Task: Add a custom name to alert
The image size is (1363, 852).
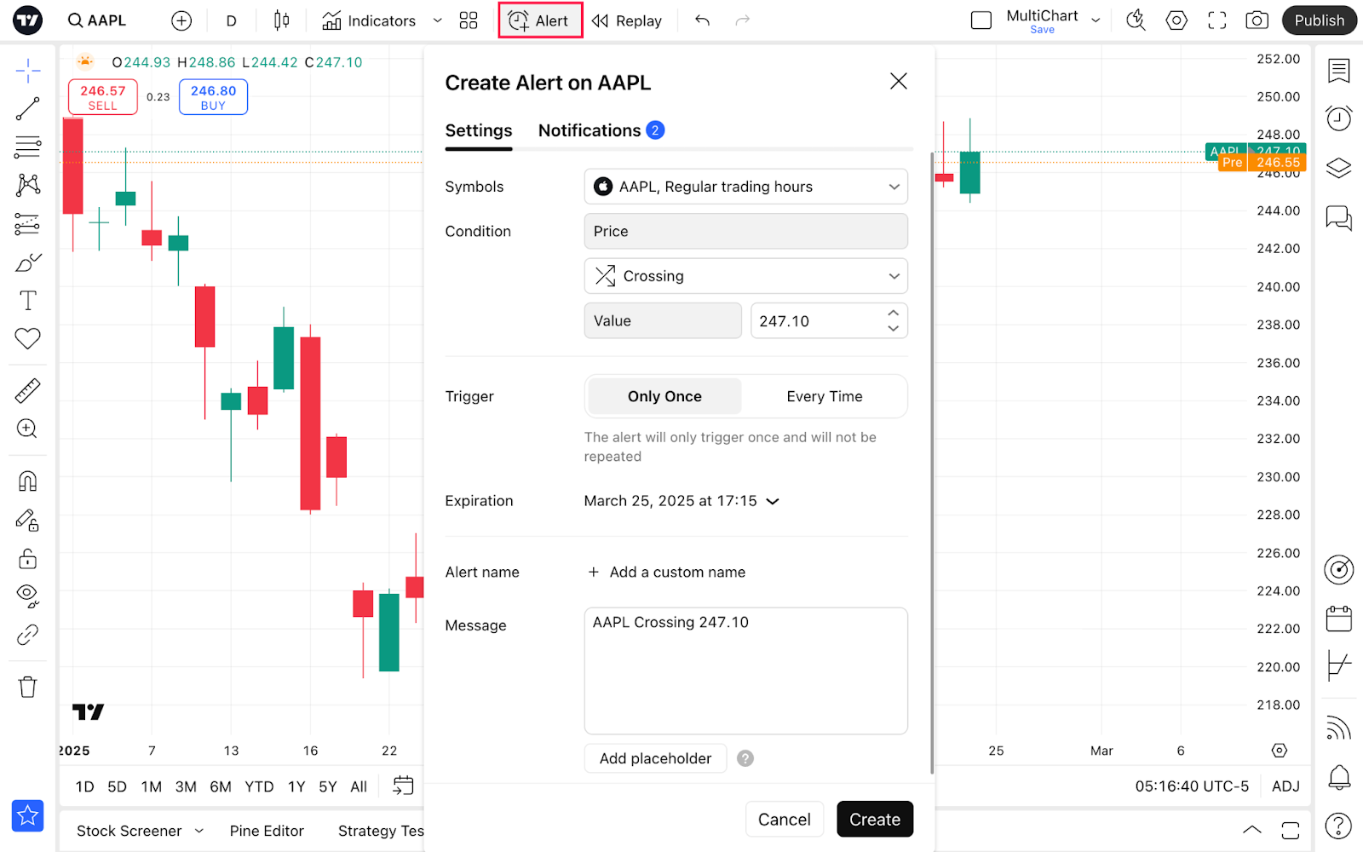Action: tap(666, 573)
